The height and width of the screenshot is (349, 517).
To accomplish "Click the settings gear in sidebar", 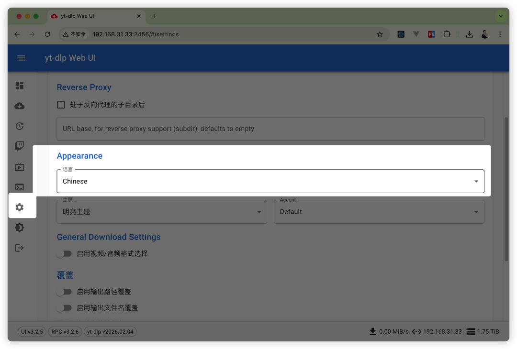I will [x=20, y=207].
